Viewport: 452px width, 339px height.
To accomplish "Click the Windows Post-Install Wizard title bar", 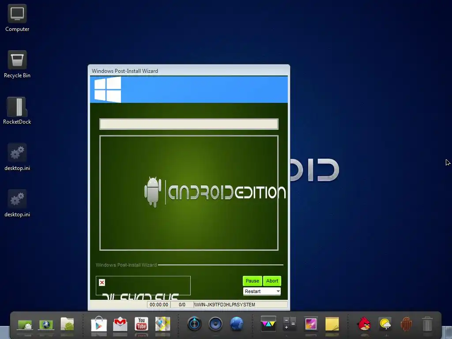I will point(189,71).
